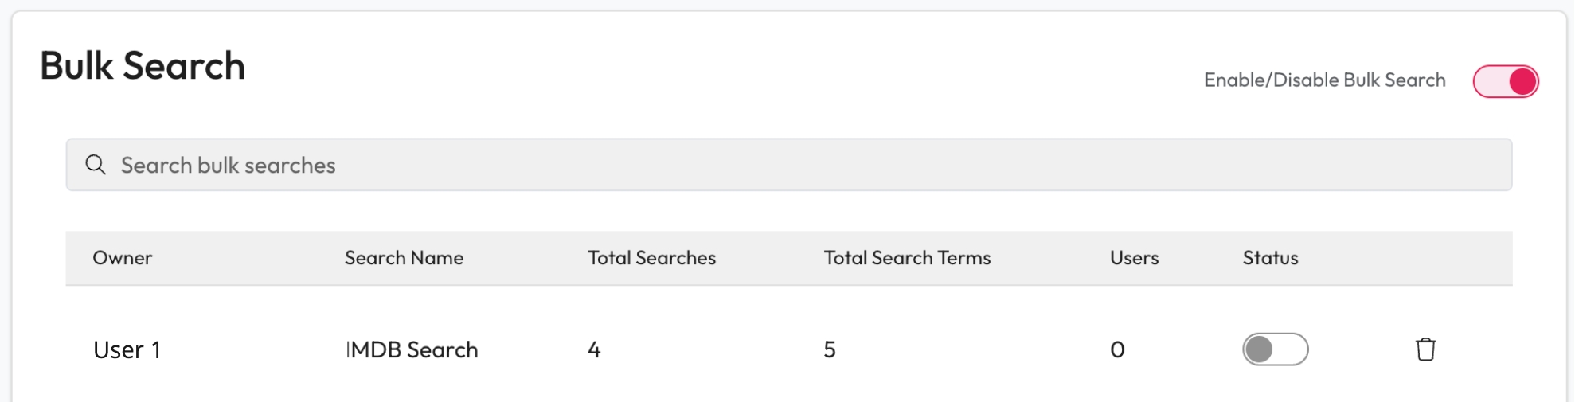Open the IMDB Search name link
This screenshot has width=1575, height=402.
click(x=412, y=349)
